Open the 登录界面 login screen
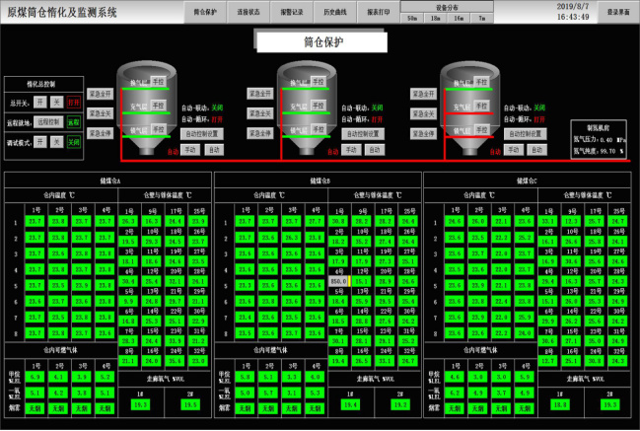The width and height of the screenshot is (640, 431). click(617, 12)
